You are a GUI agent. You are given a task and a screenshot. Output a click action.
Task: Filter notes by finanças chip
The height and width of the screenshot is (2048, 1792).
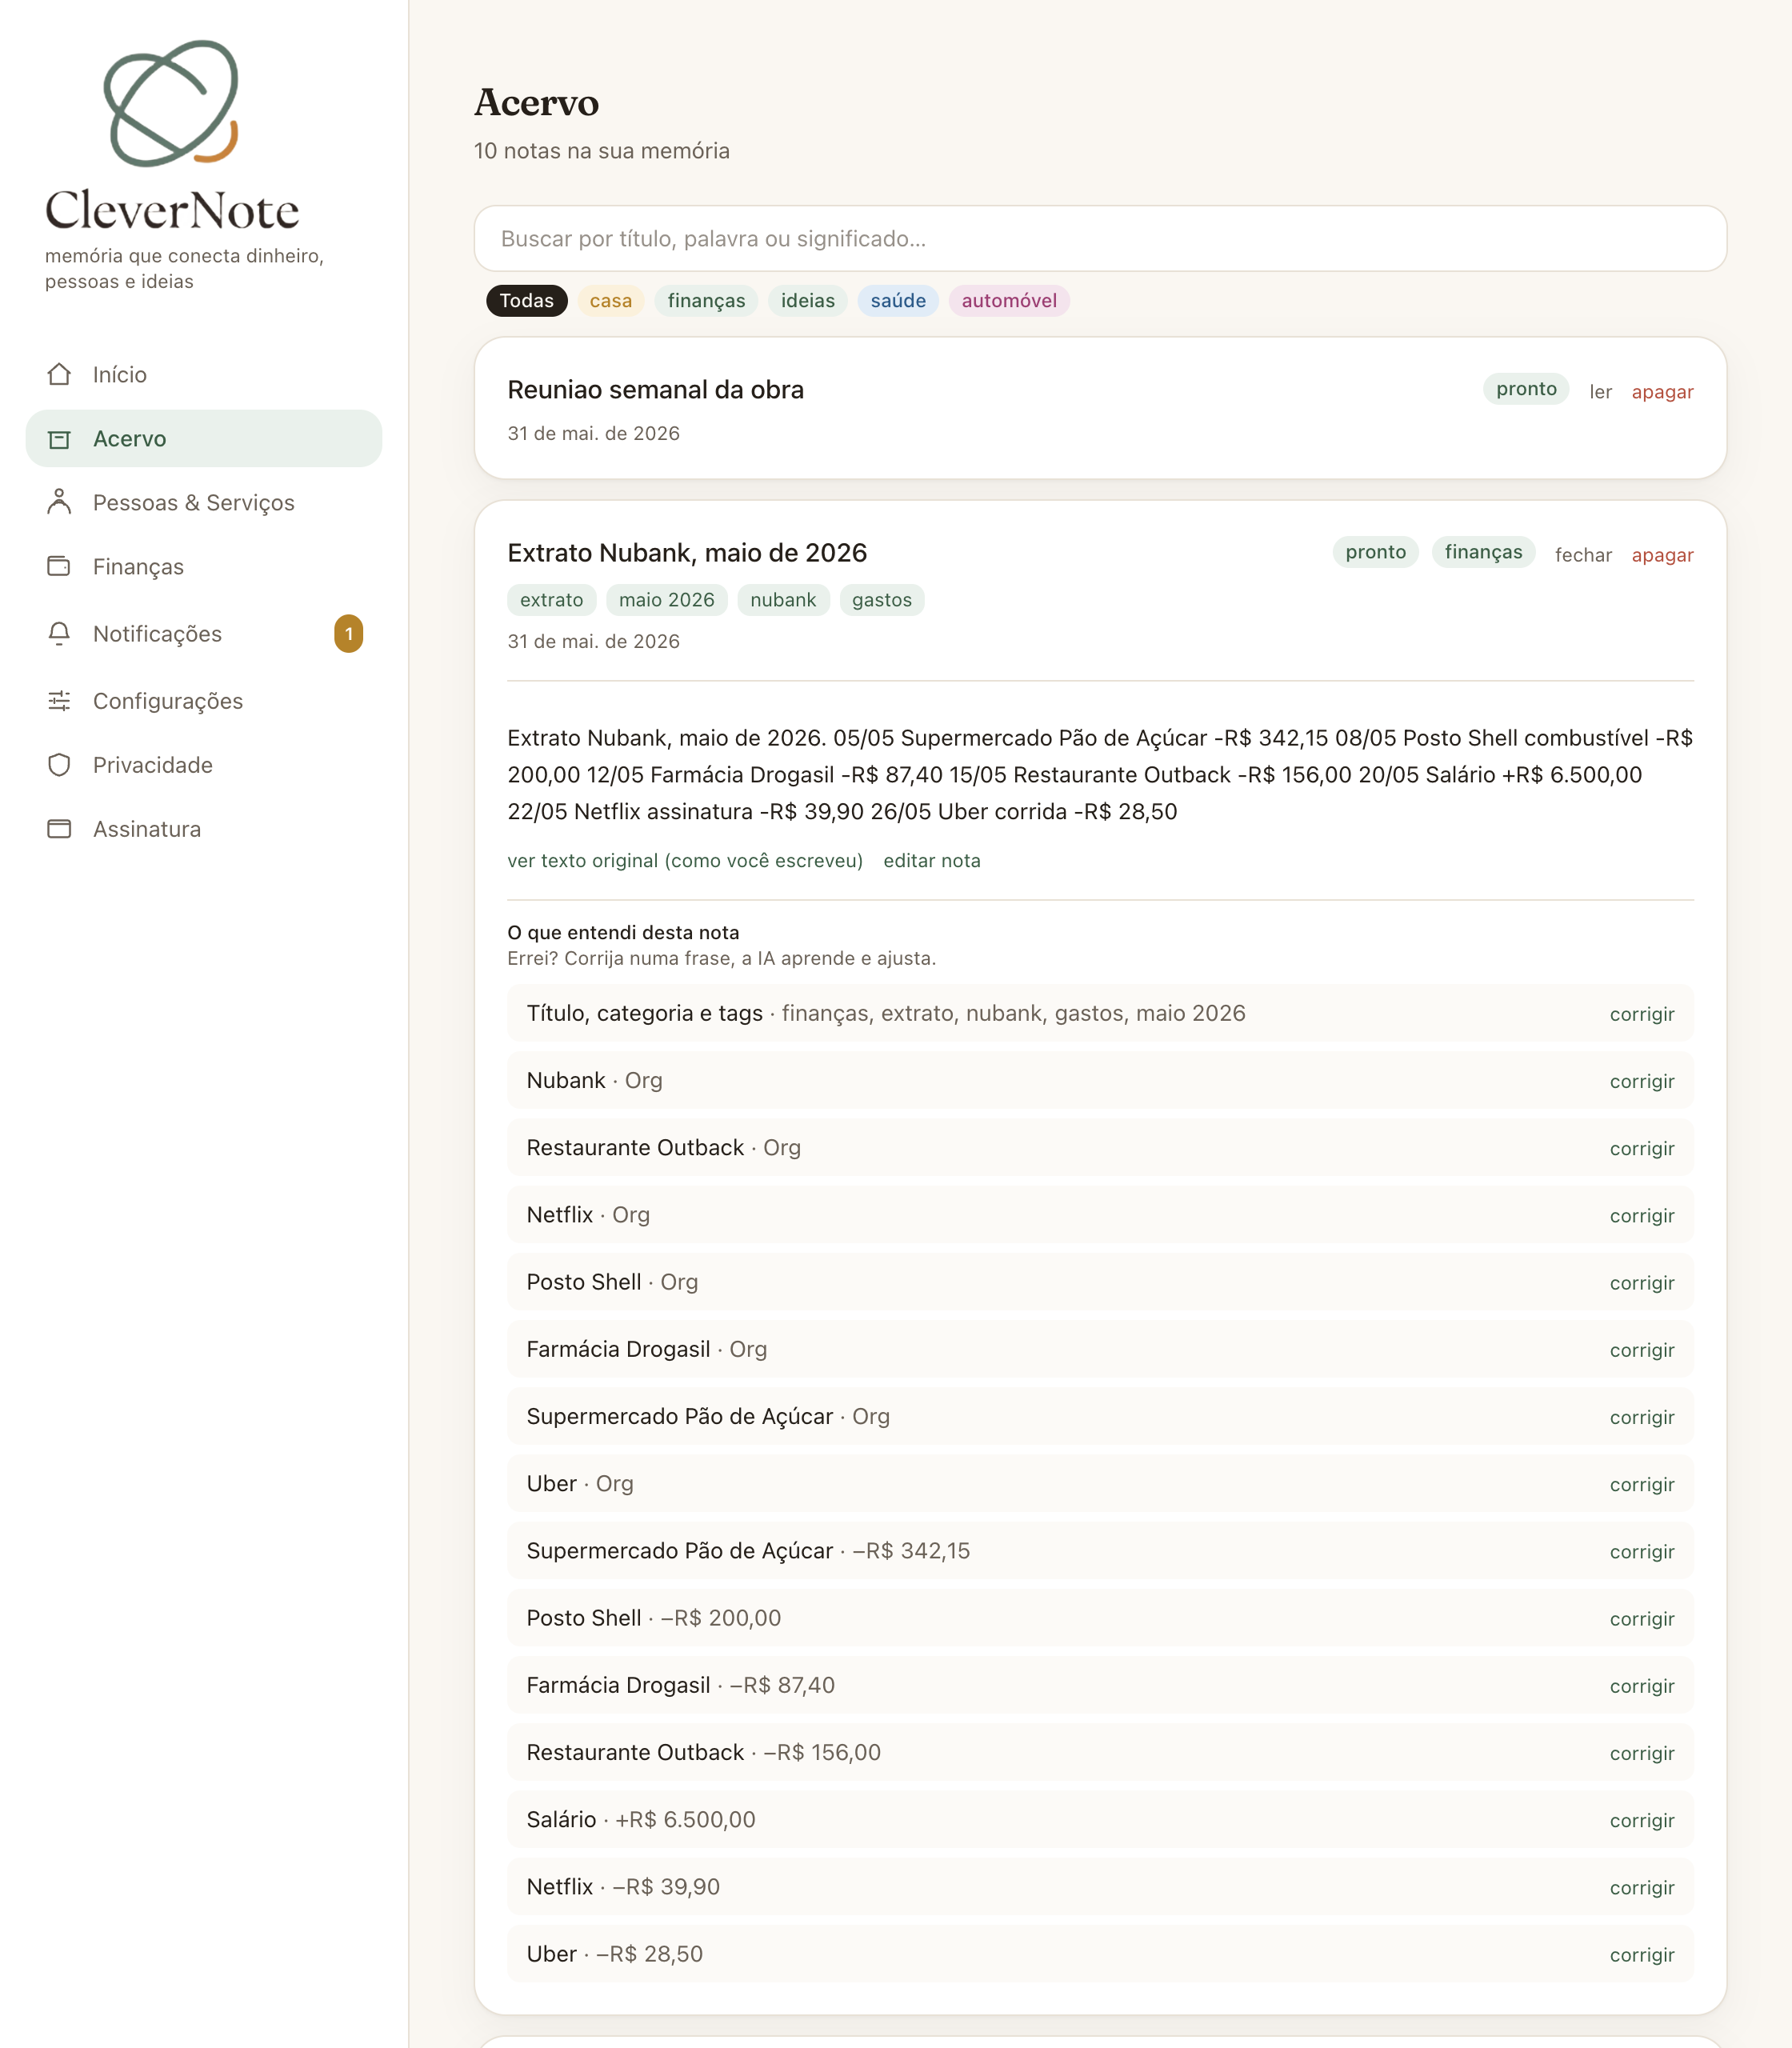[x=707, y=300]
